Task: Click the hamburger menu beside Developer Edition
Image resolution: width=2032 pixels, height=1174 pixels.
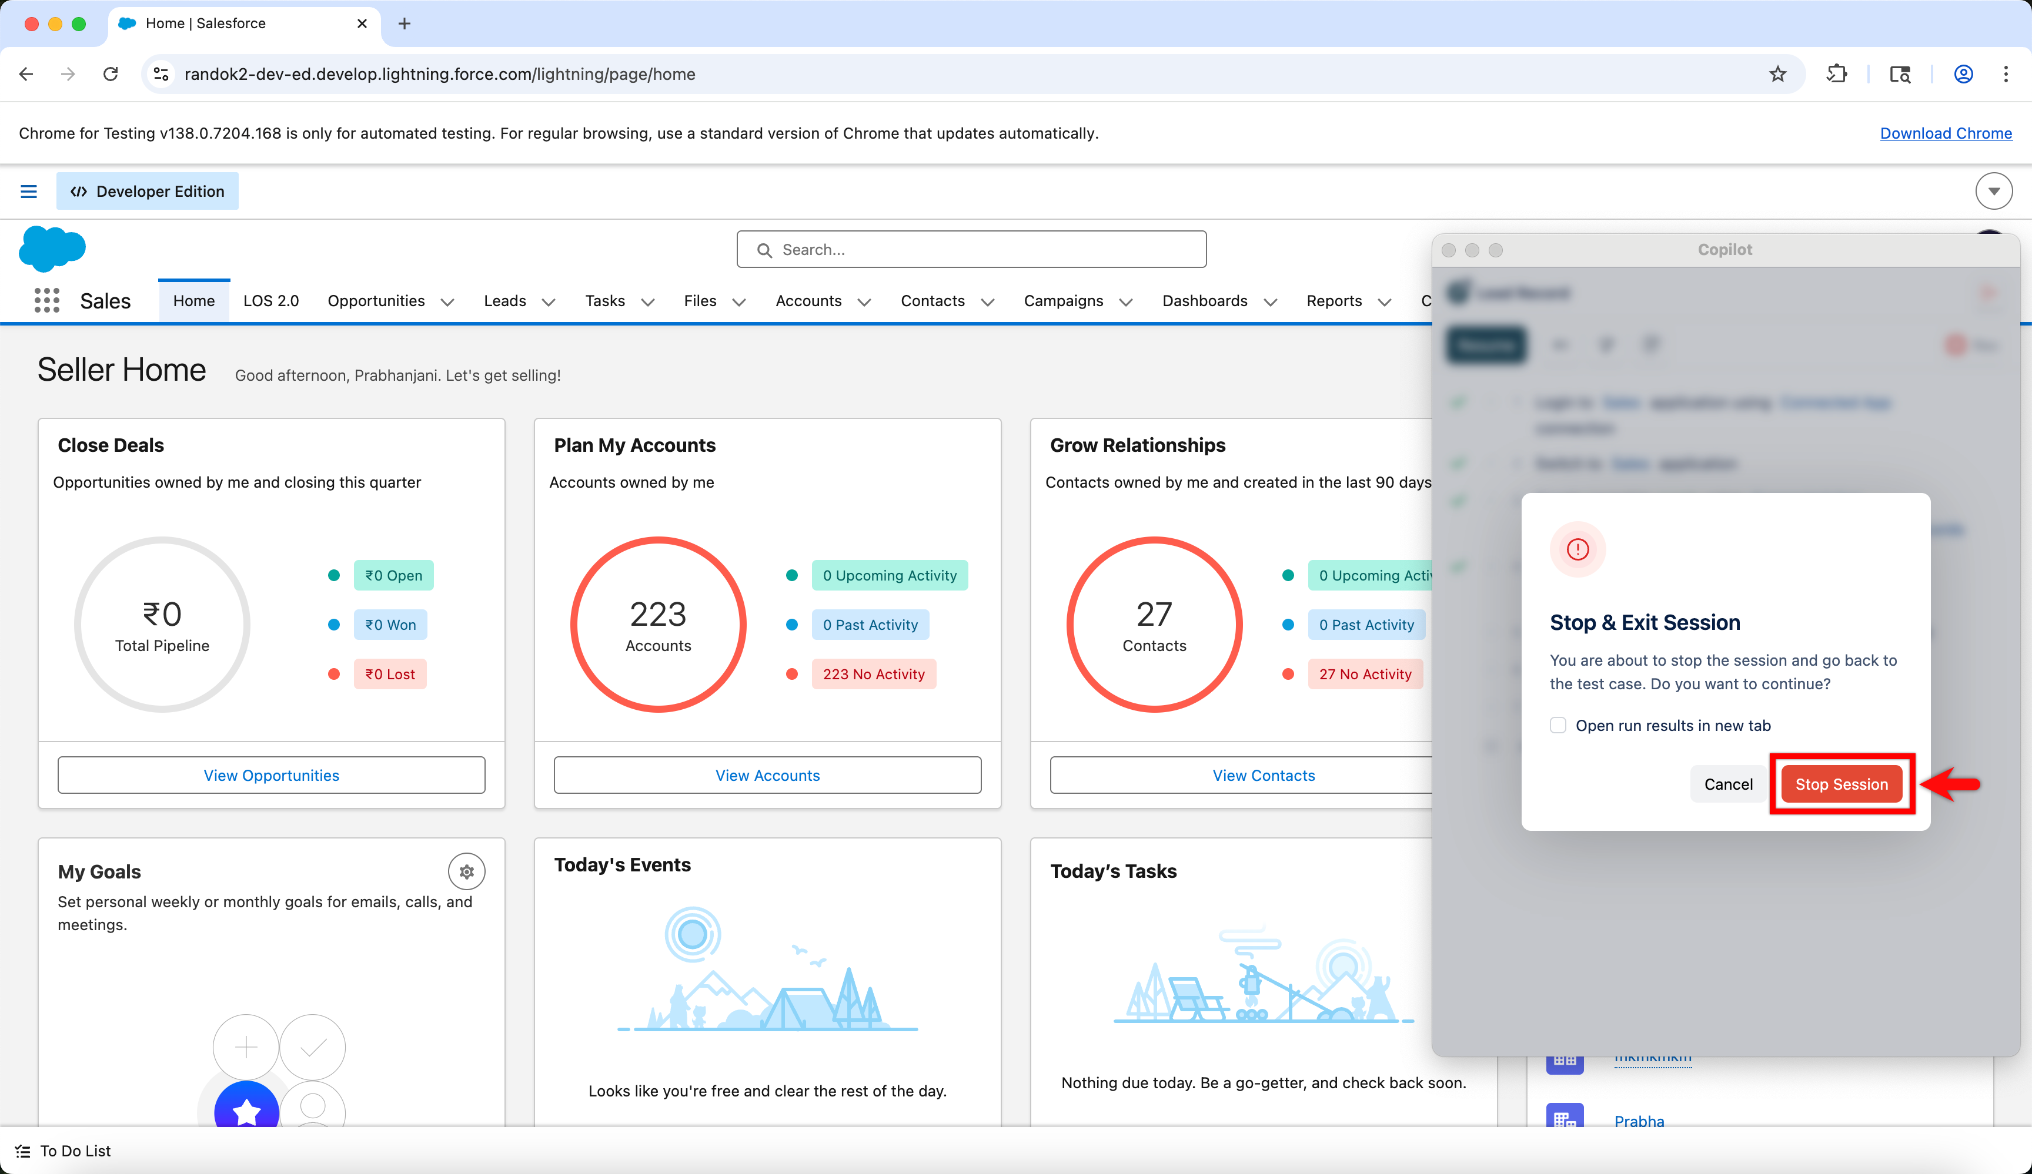Action: click(x=28, y=191)
